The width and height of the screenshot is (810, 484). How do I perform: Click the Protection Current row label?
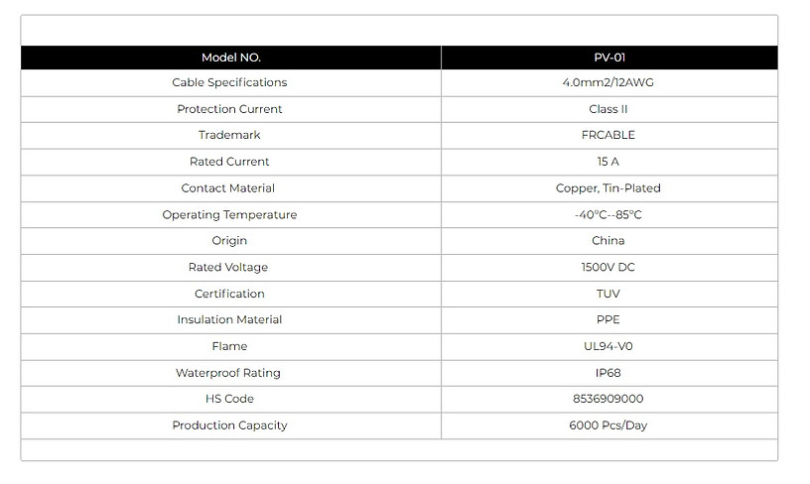(x=229, y=109)
